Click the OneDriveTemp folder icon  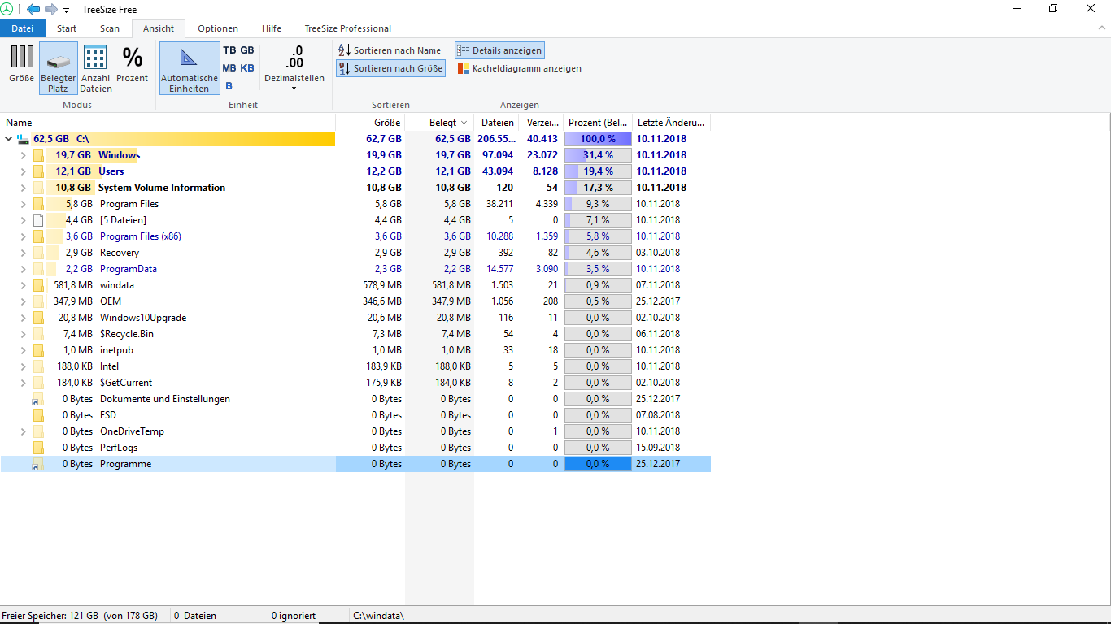[38, 431]
